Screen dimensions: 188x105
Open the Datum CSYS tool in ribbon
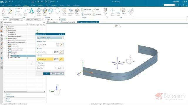click(4, 12)
